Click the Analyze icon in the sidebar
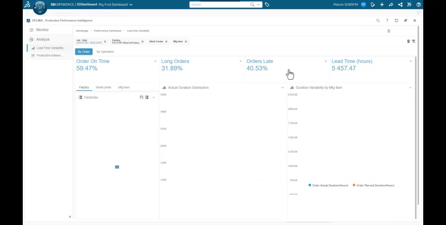This screenshot has width=446, height=225. point(32,39)
